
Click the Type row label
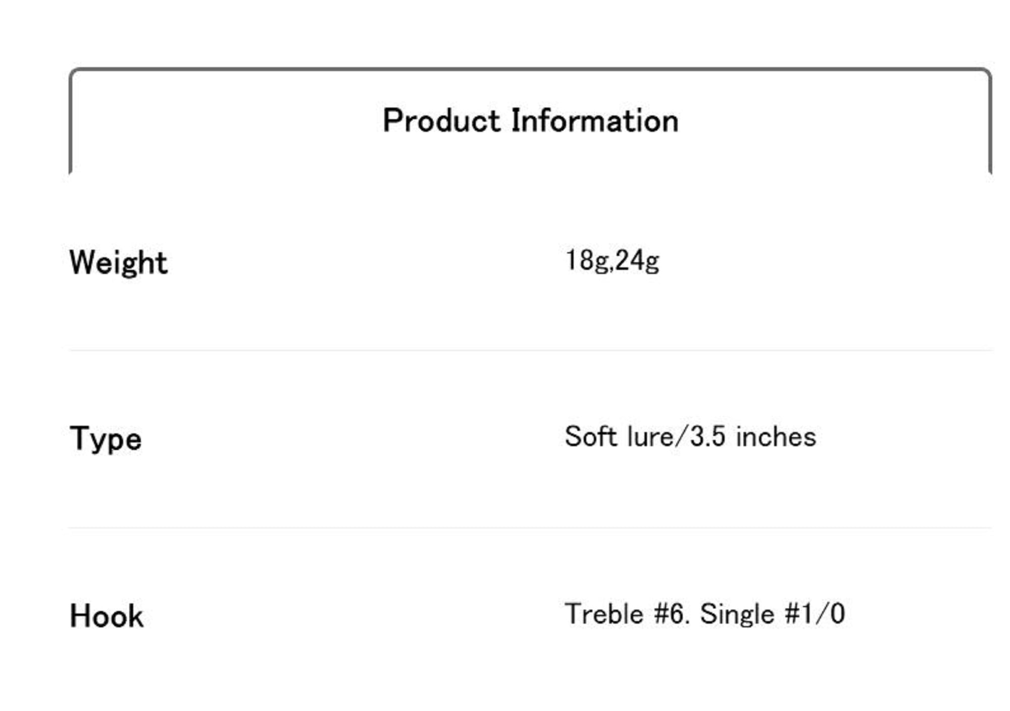(x=106, y=438)
